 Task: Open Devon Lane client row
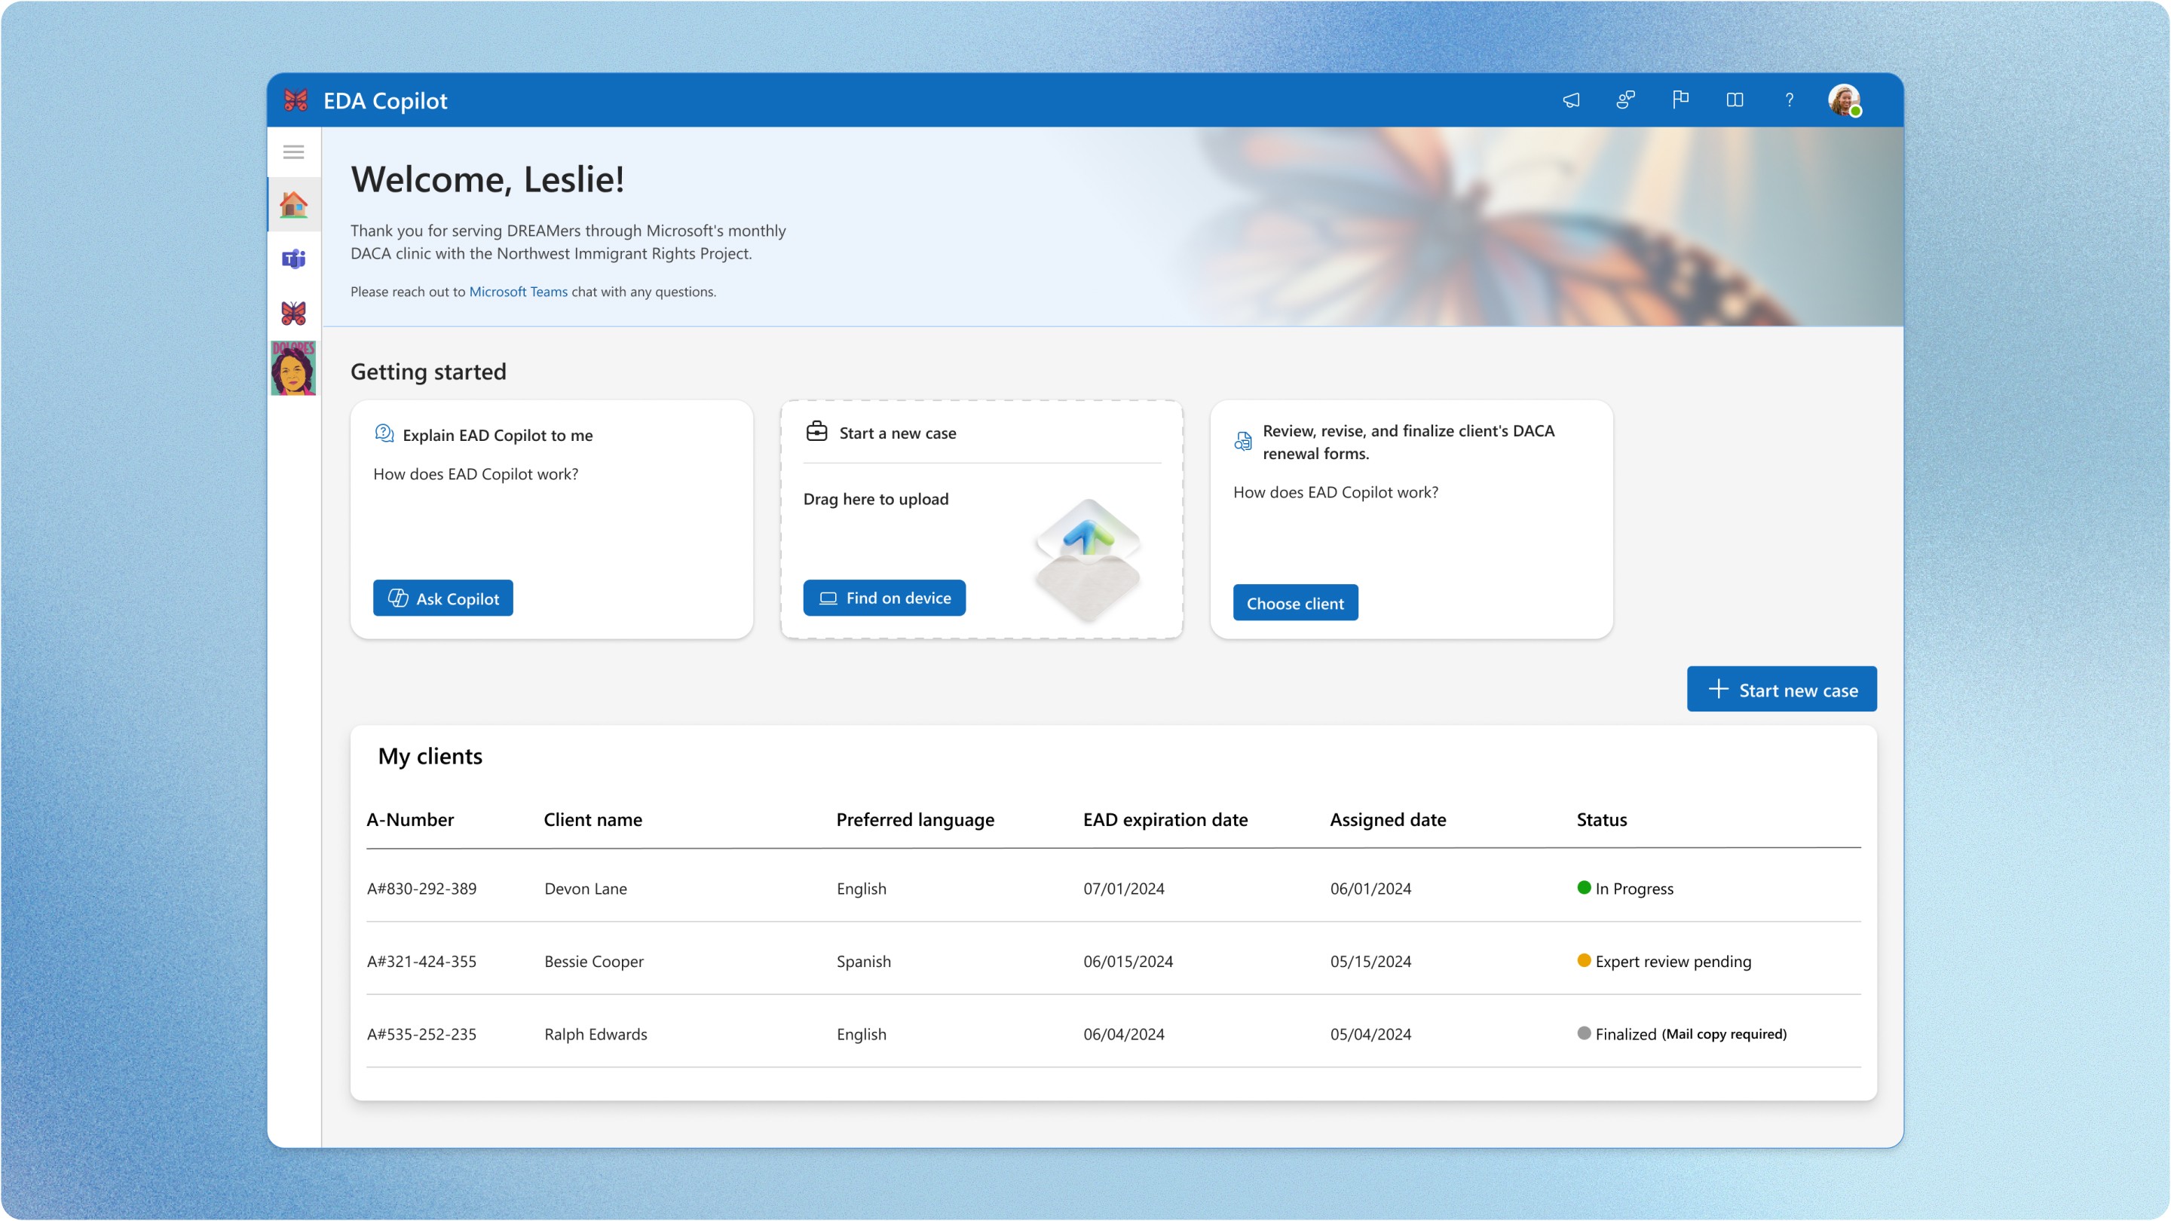click(x=586, y=888)
